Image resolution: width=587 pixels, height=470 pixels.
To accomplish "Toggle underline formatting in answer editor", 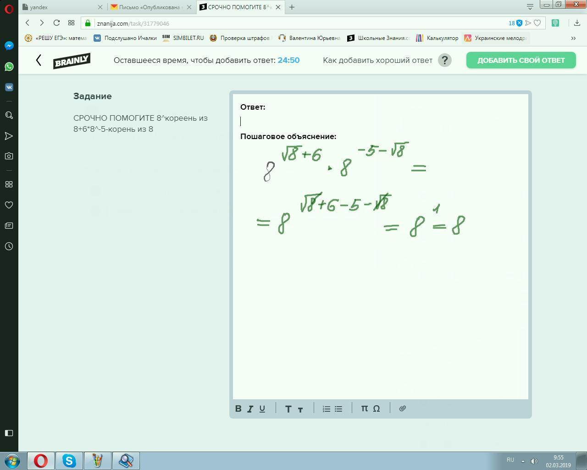I will tap(262, 408).
